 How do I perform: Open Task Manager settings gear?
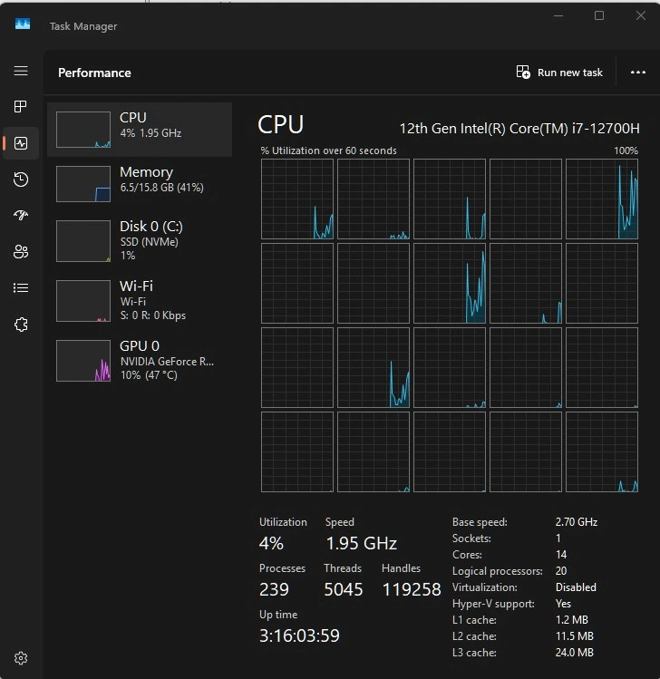[21, 658]
